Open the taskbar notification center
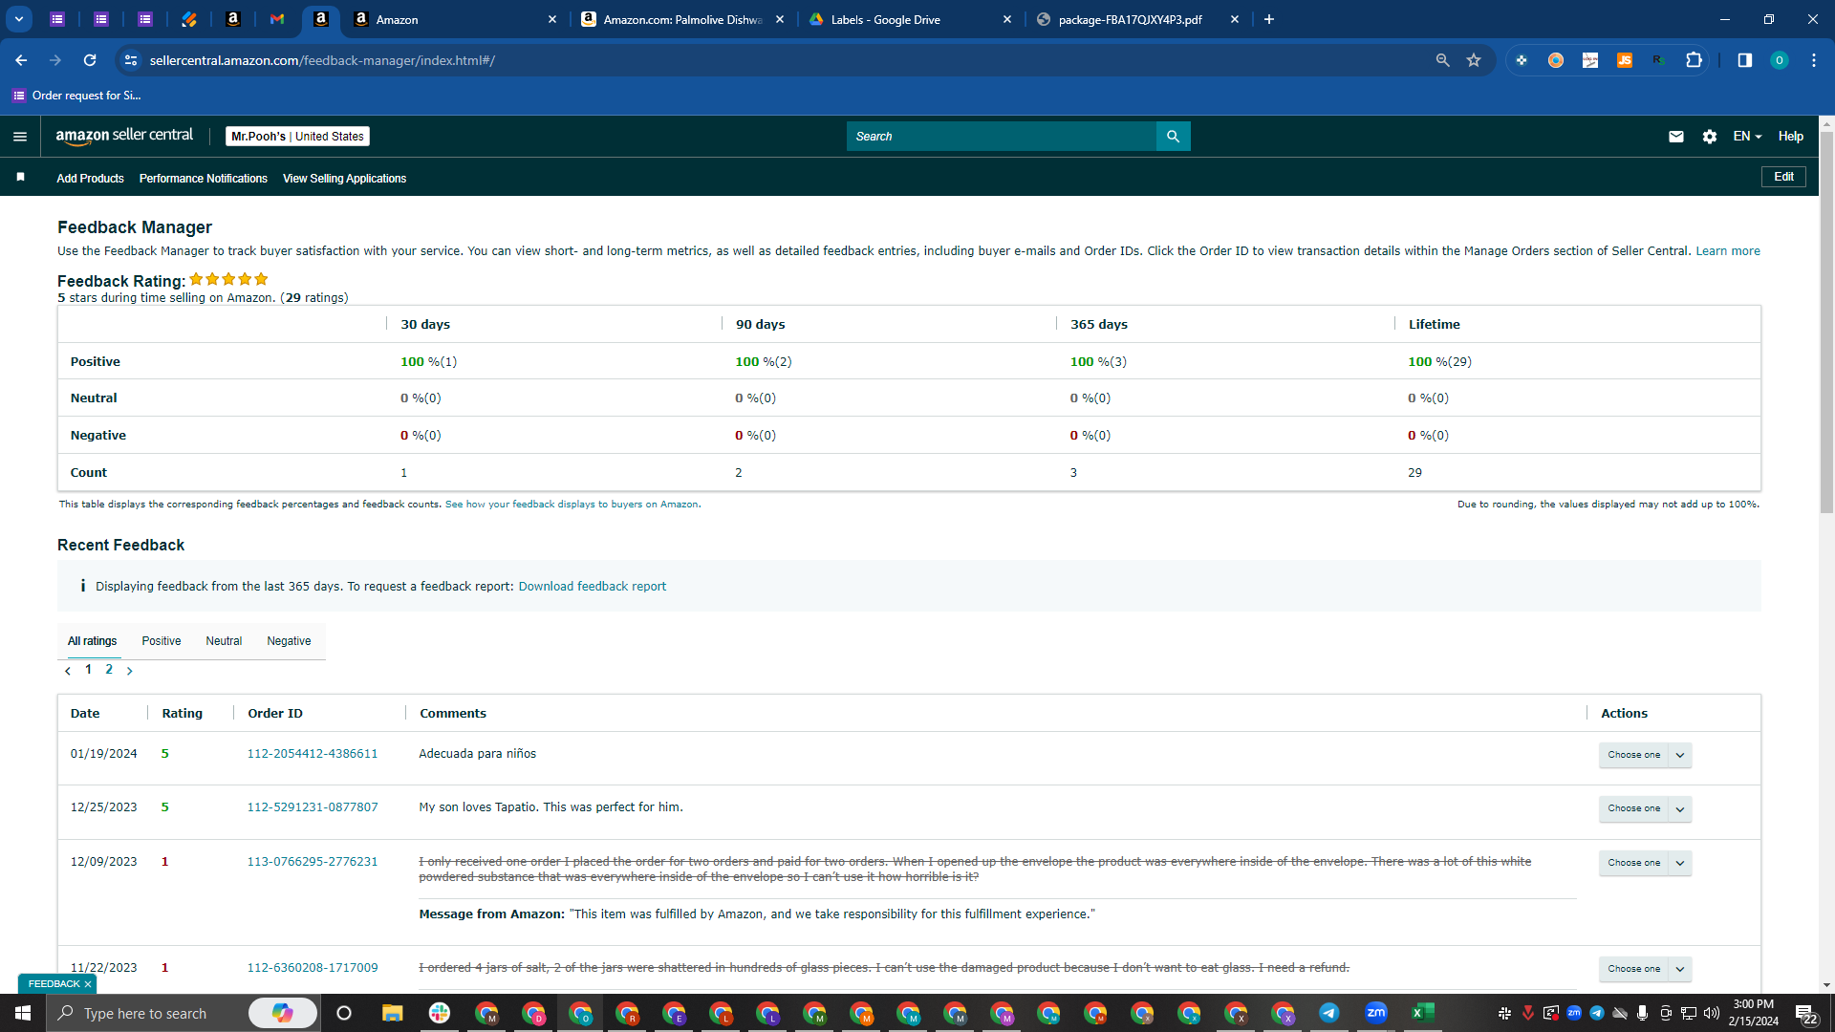Image resolution: width=1835 pixels, height=1032 pixels. point(1805,1013)
